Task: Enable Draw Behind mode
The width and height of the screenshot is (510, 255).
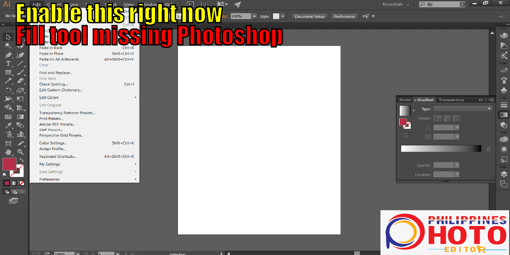Action: [x=14, y=192]
